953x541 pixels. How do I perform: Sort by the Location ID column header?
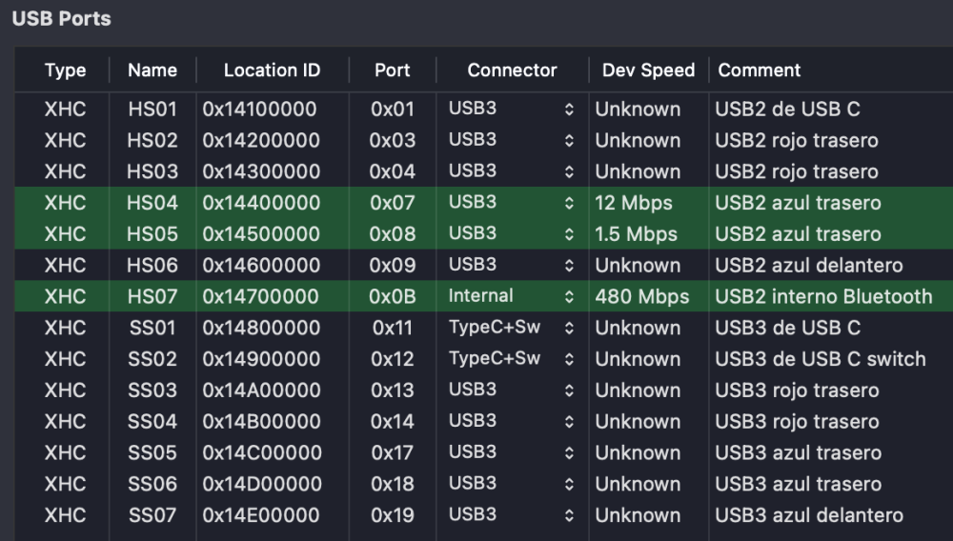click(272, 70)
